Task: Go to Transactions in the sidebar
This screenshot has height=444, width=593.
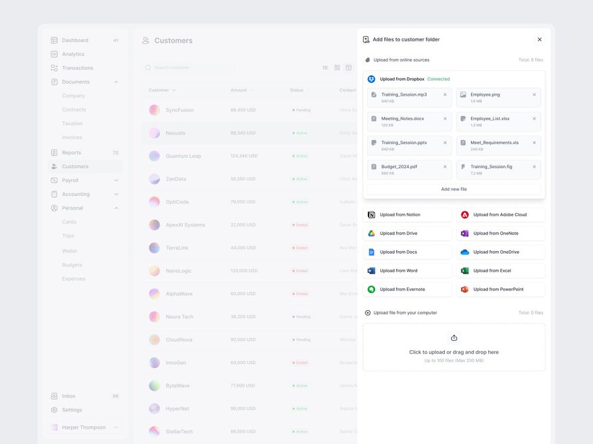Action: pyautogui.click(x=78, y=68)
